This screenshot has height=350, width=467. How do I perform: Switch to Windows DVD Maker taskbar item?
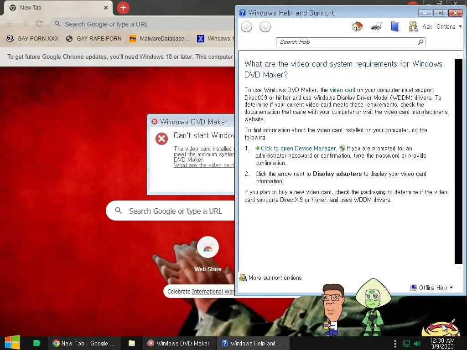(x=179, y=343)
